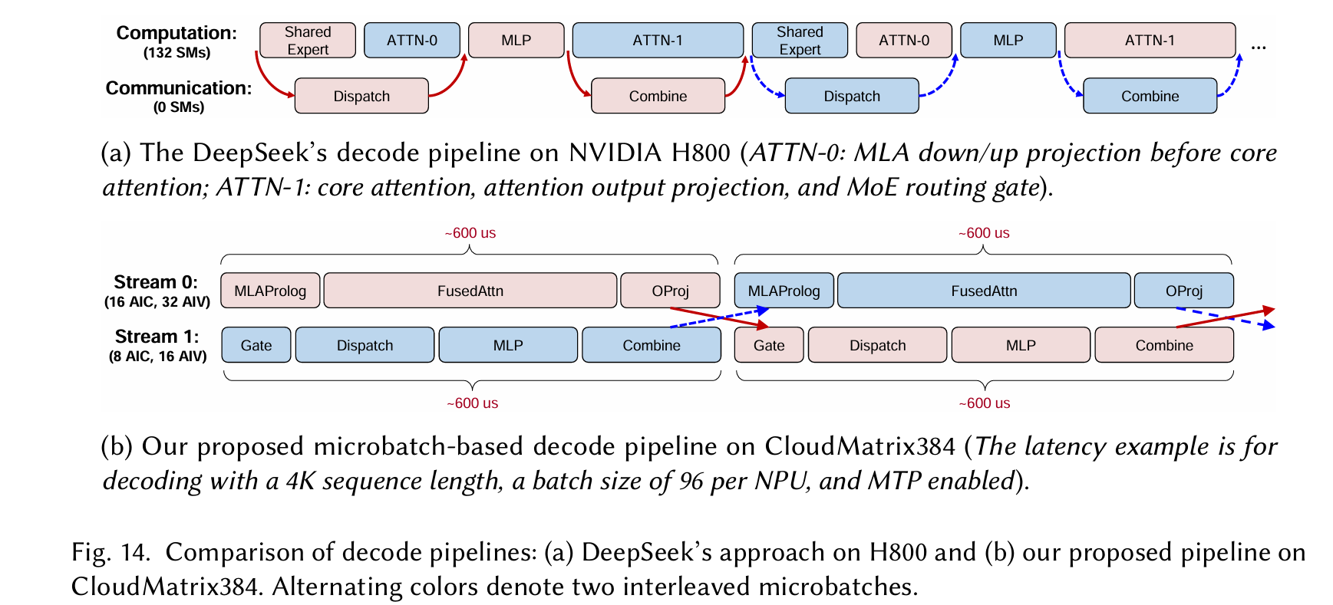Click the blue MLP block in Stream 1

tap(508, 345)
